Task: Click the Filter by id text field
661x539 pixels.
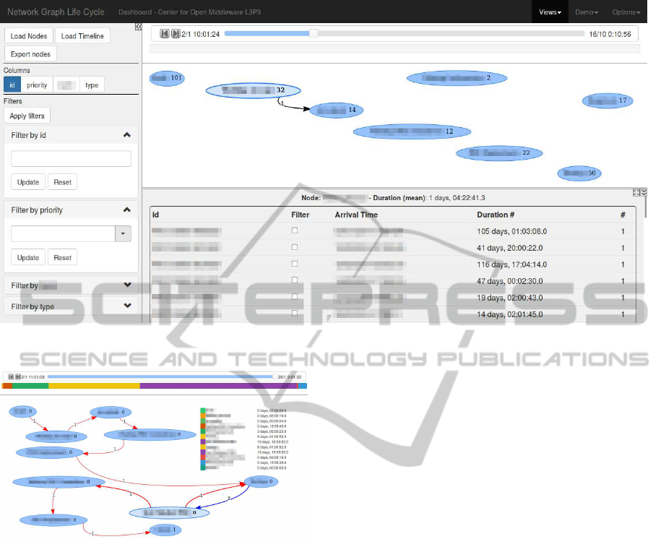Action: (71, 159)
